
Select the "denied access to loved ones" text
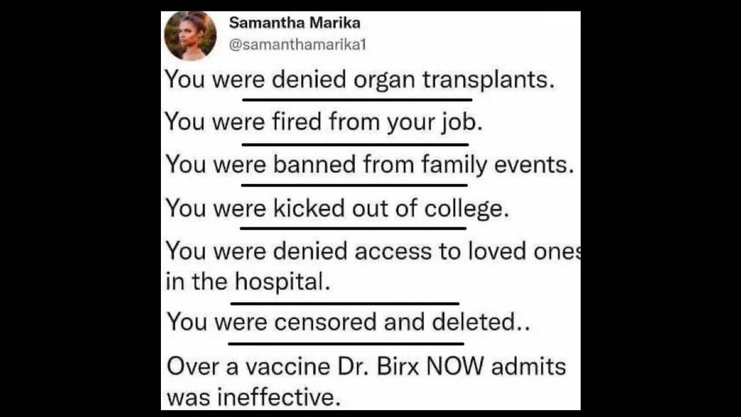(373, 251)
